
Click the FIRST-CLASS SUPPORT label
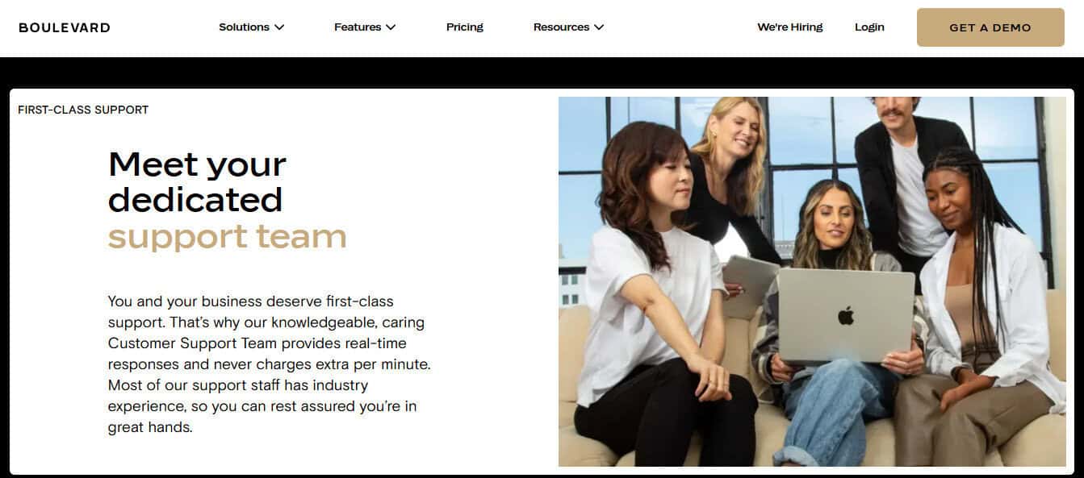click(x=83, y=110)
